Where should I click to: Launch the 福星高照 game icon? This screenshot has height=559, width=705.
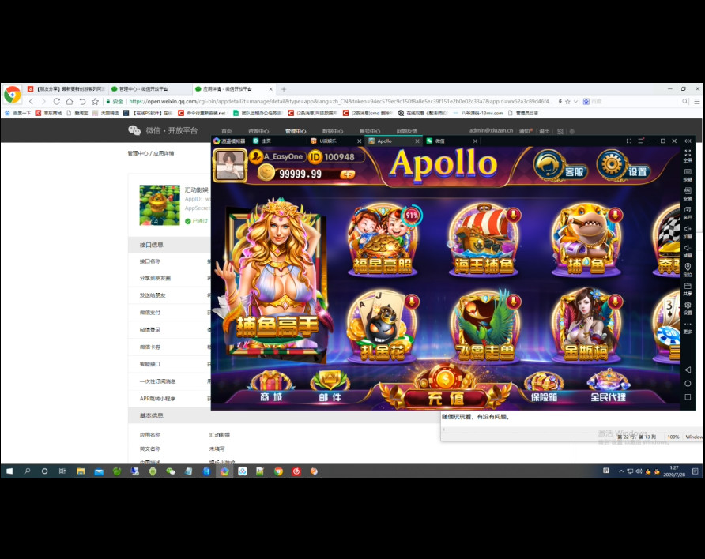click(383, 239)
